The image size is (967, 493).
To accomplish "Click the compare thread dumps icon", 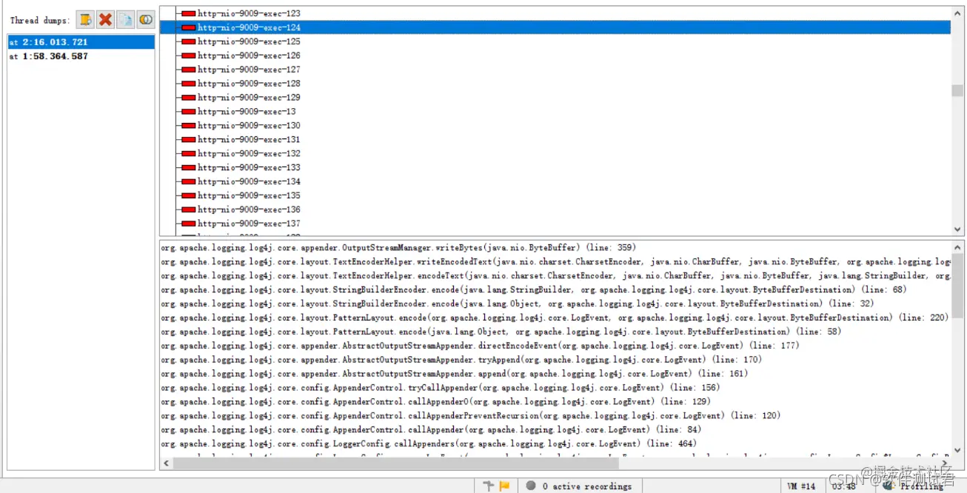I will click(146, 20).
